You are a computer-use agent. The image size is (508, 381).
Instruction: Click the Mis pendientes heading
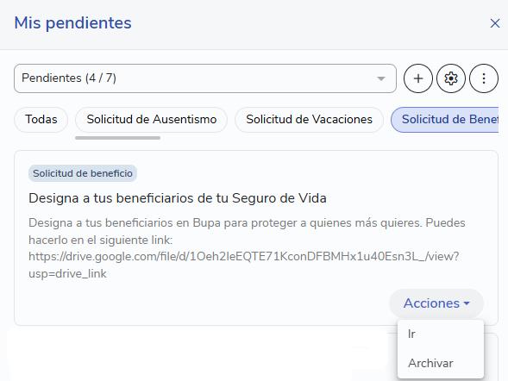[x=73, y=23]
